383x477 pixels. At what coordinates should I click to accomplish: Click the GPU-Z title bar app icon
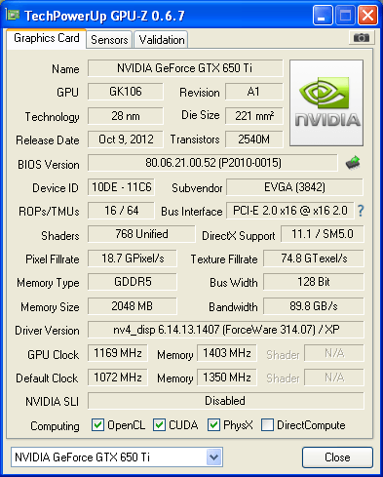[x=13, y=15]
